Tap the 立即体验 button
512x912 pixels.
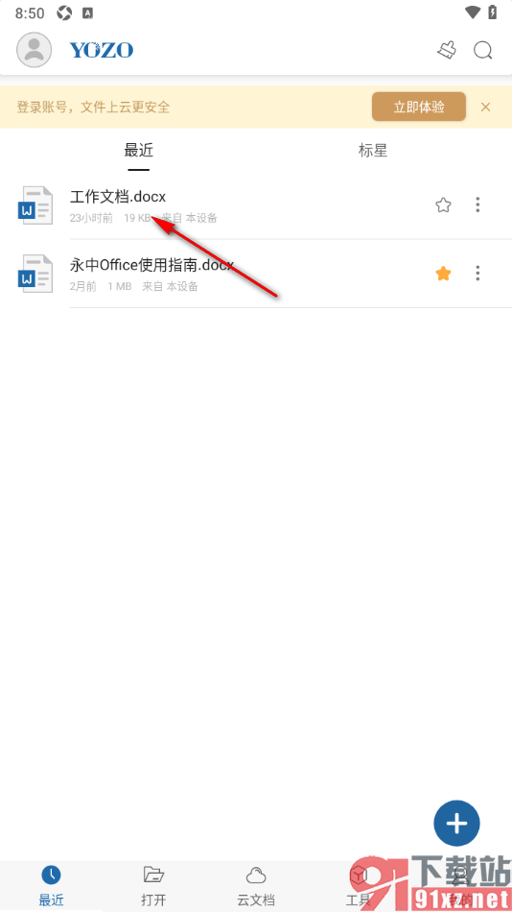(x=419, y=107)
